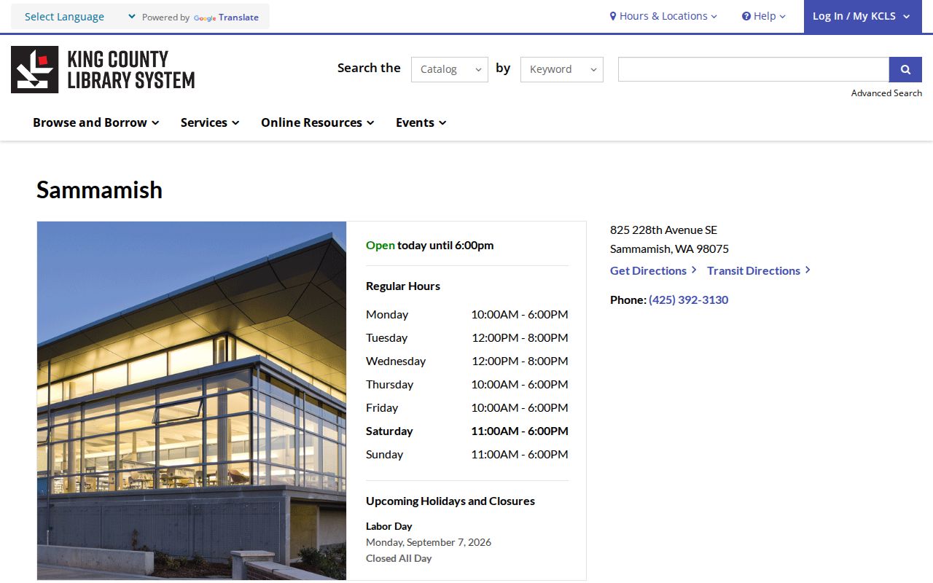Open the Keyword search type dropdown
This screenshot has height=583, width=933.
pos(562,69)
